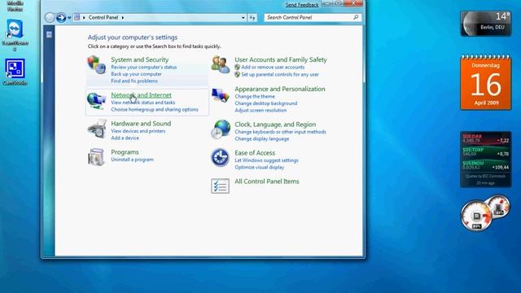Open the Ease of Access icon
Viewport: 521px width, 293px height.
point(220,157)
